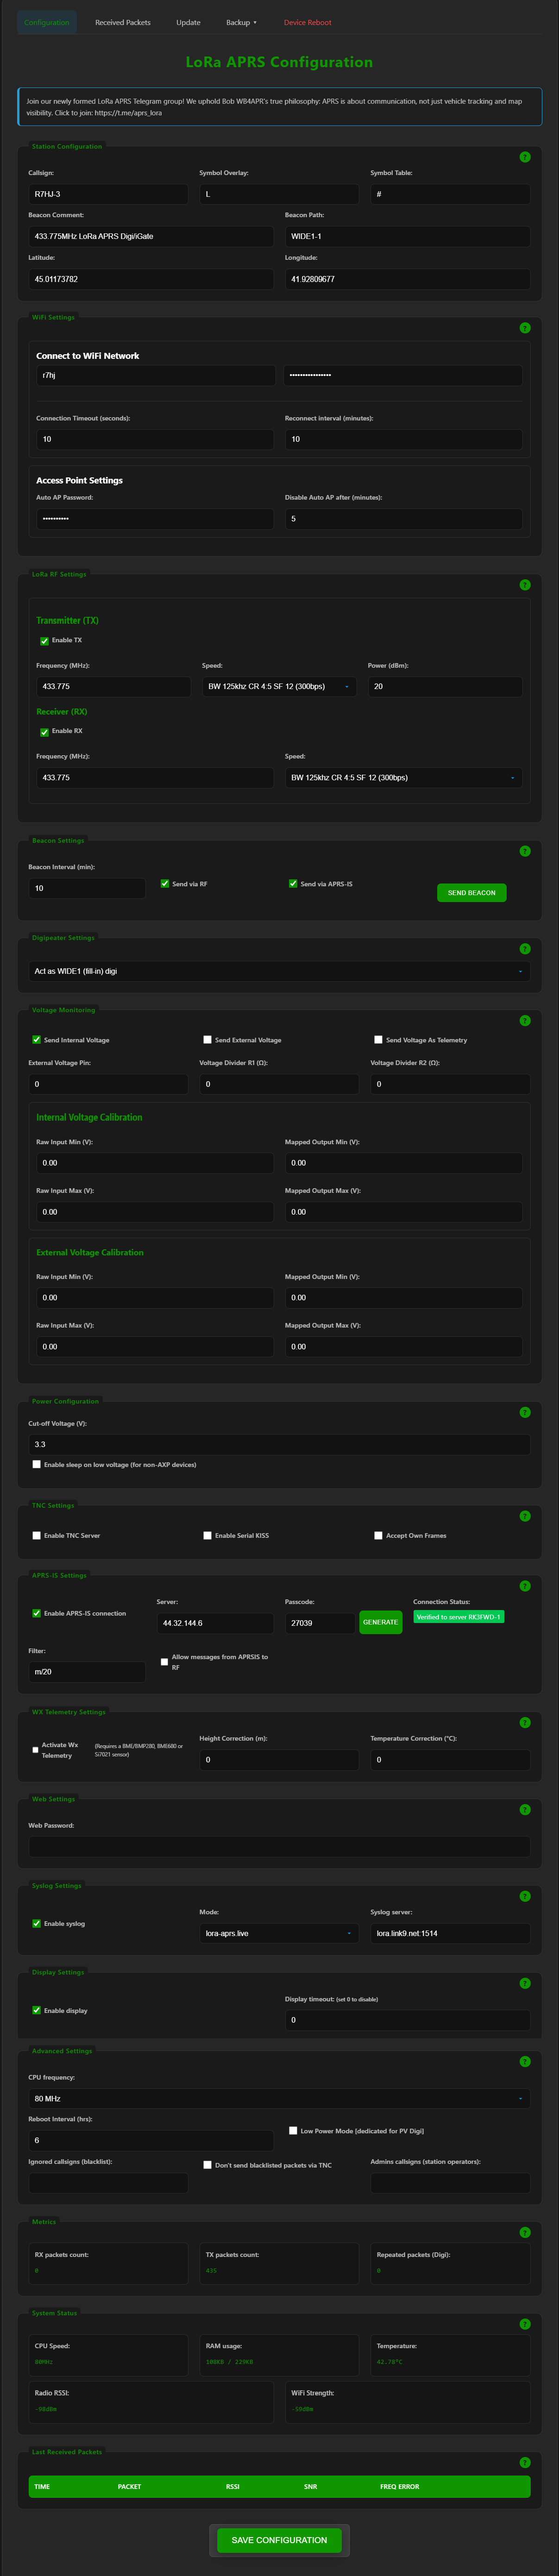Open the transmitter Speed dropdown
Viewport: 559px width, 2576px height.
pos(279,687)
